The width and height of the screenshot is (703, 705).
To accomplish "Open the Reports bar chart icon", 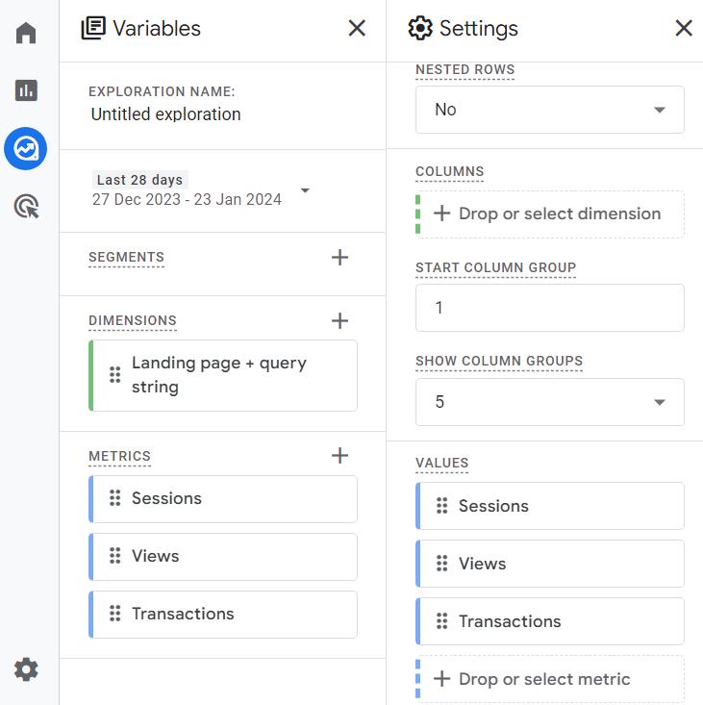I will [x=26, y=90].
